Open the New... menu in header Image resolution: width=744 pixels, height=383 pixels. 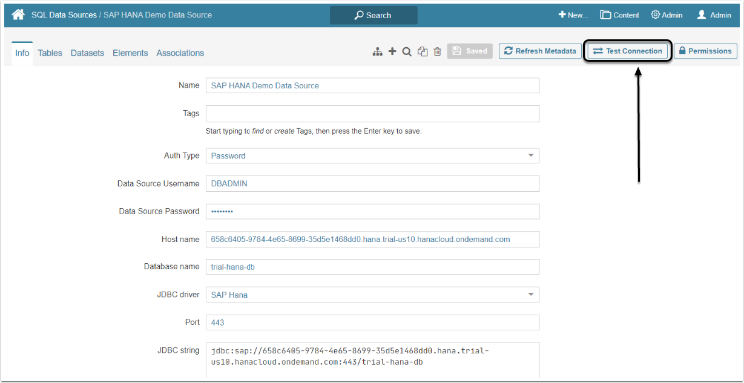[573, 15]
